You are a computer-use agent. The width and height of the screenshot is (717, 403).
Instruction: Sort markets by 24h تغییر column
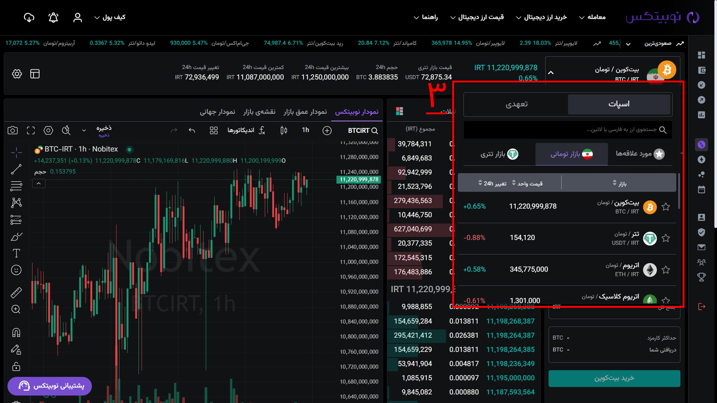[x=492, y=183]
